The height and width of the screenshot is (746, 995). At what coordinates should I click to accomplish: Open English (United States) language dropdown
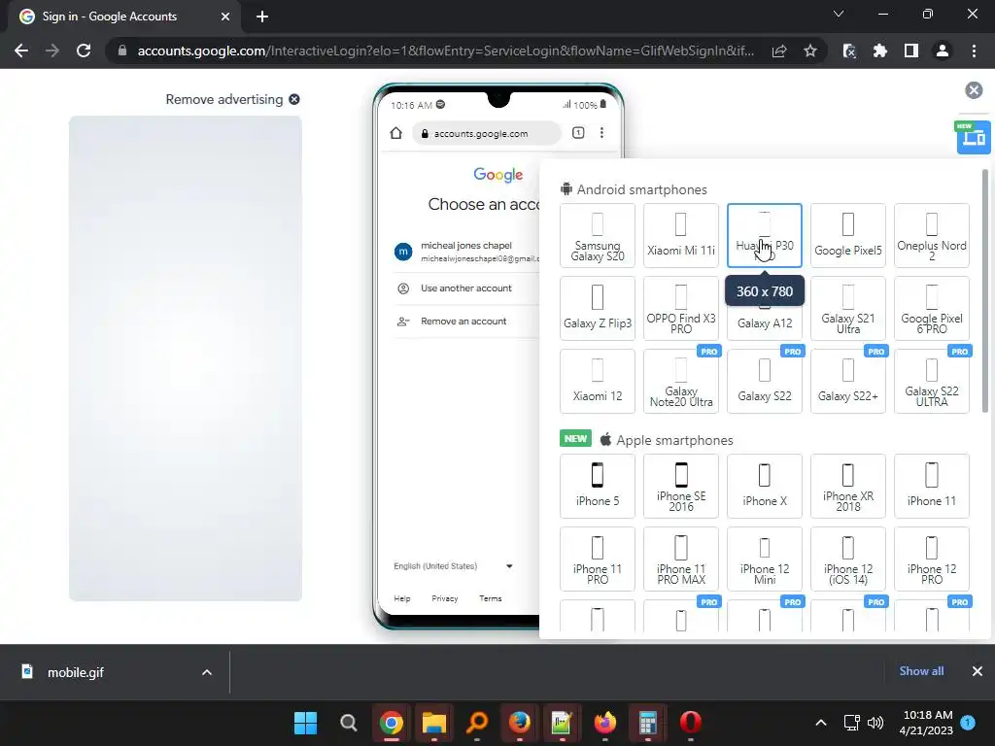tap(453, 566)
